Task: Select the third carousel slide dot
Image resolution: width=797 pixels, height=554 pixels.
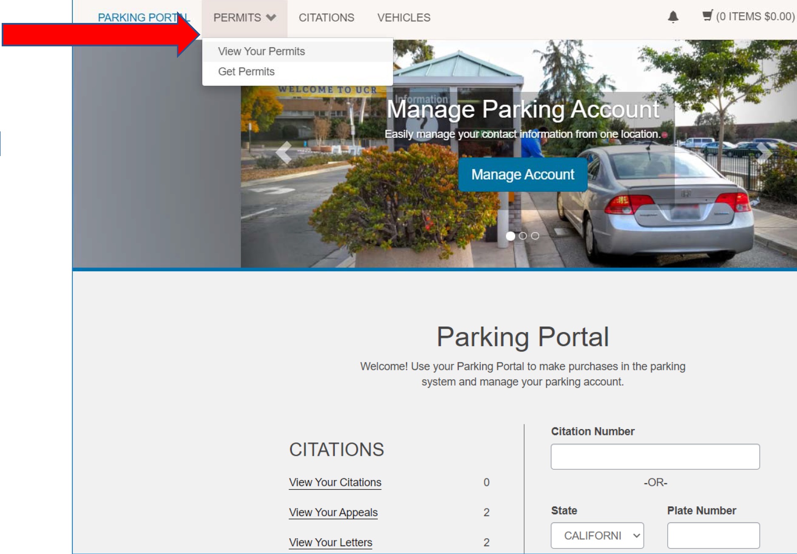Action: pyautogui.click(x=535, y=236)
